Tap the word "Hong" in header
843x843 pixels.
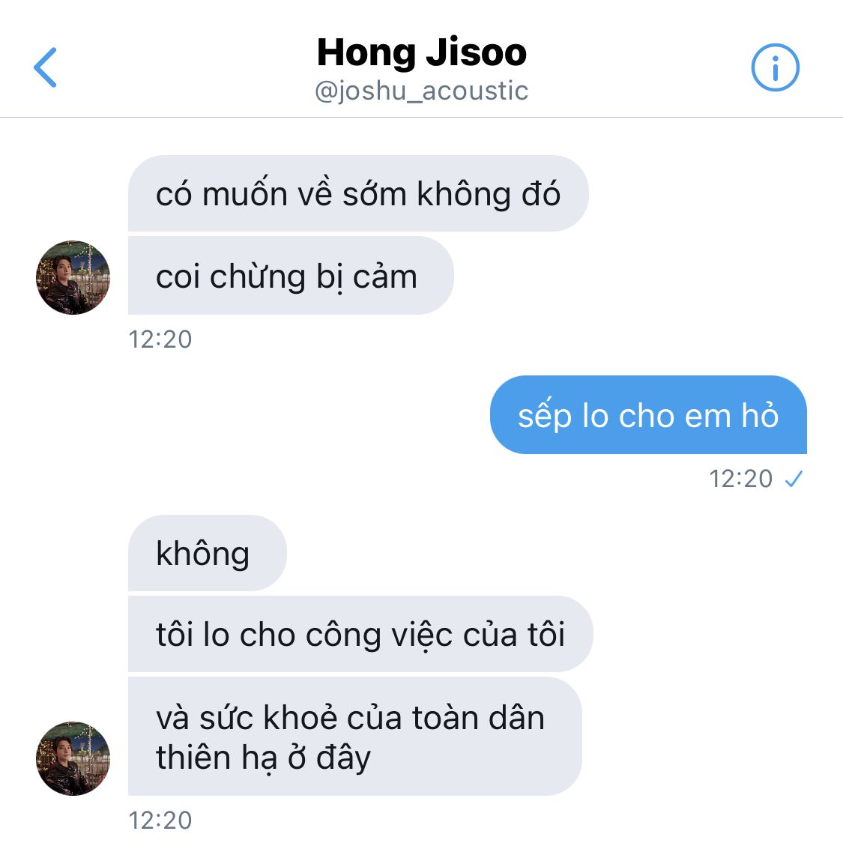coord(366,54)
